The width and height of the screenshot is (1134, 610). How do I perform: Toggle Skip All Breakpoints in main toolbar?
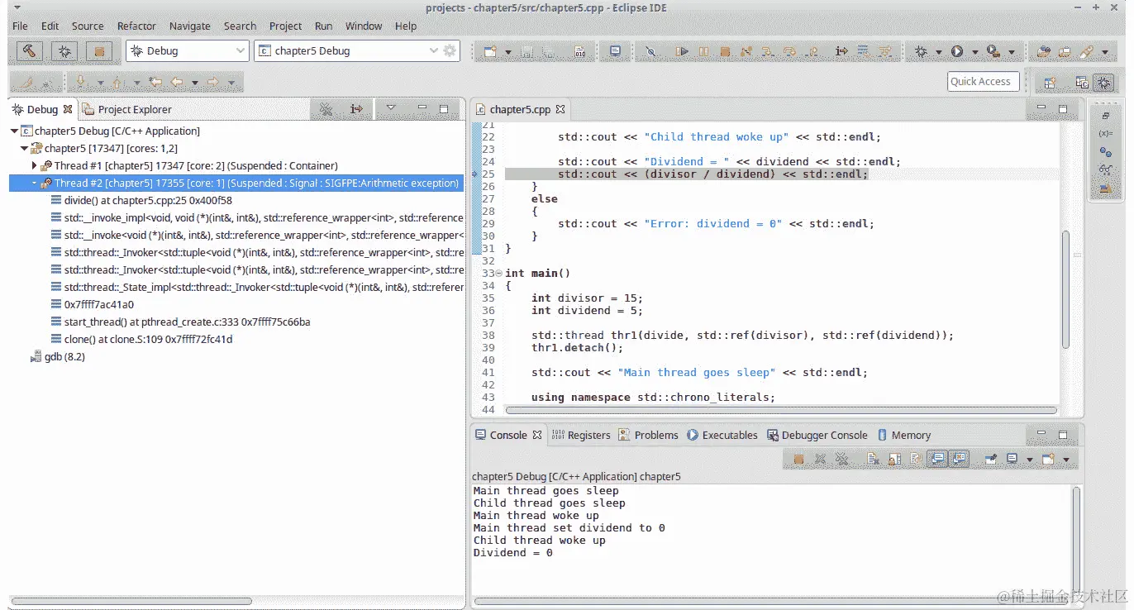coord(650,51)
